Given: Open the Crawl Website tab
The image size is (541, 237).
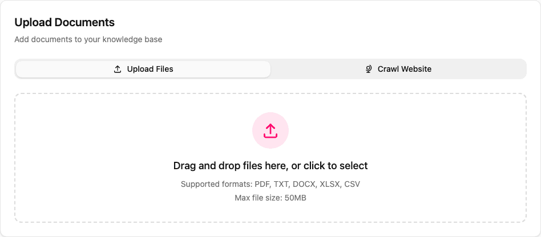Looking at the screenshot, I should [x=398, y=69].
